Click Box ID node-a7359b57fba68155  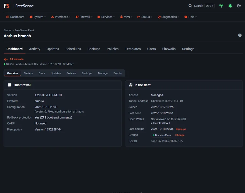pyautogui.click(x=167, y=141)
